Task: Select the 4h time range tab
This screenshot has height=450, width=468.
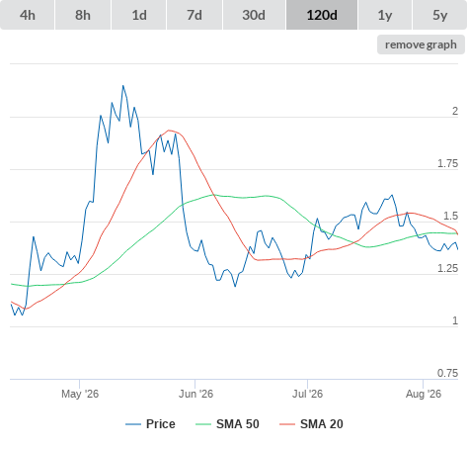Action: point(28,15)
